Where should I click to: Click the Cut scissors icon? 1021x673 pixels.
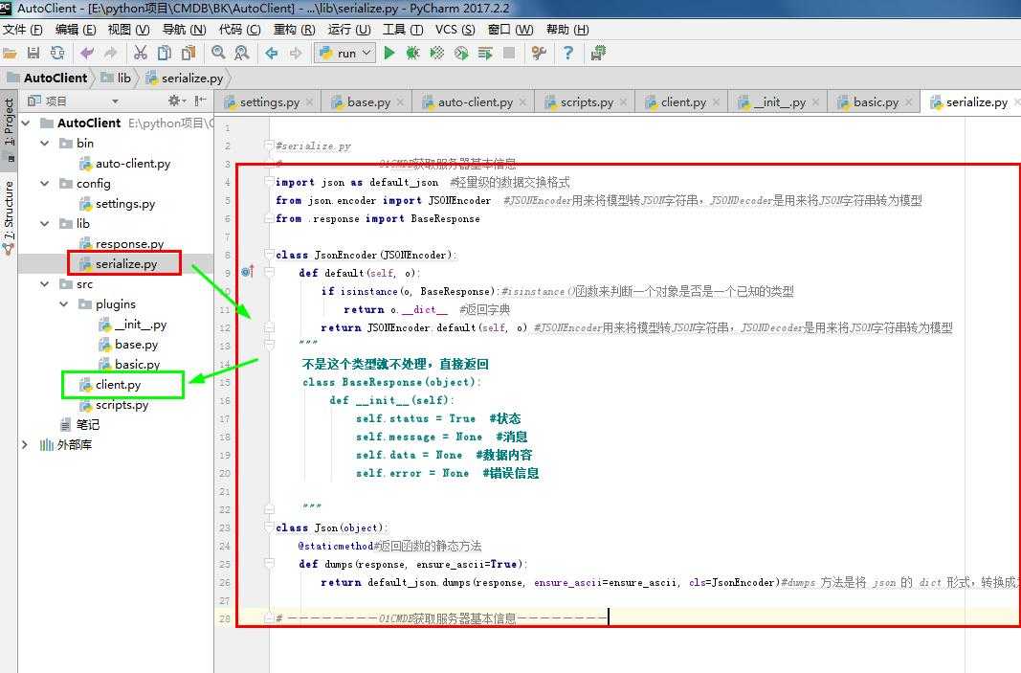(x=140, y=54)
